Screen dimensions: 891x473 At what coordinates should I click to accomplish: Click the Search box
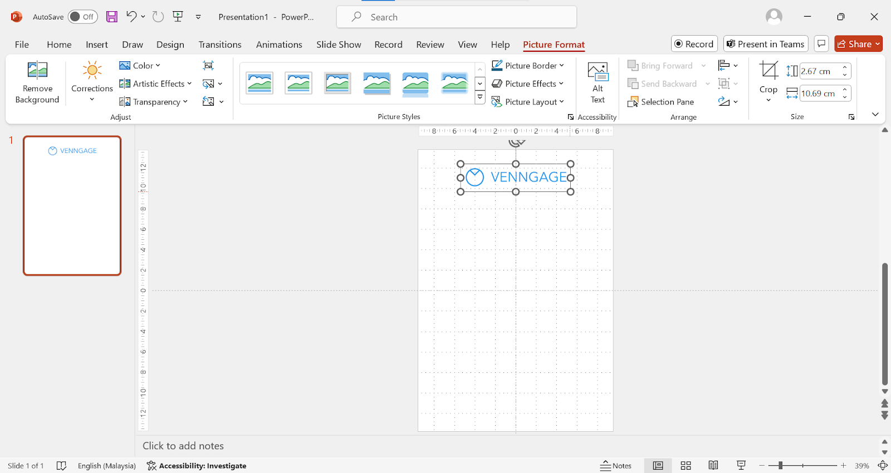pyautogui.click(x=457, y=17)
